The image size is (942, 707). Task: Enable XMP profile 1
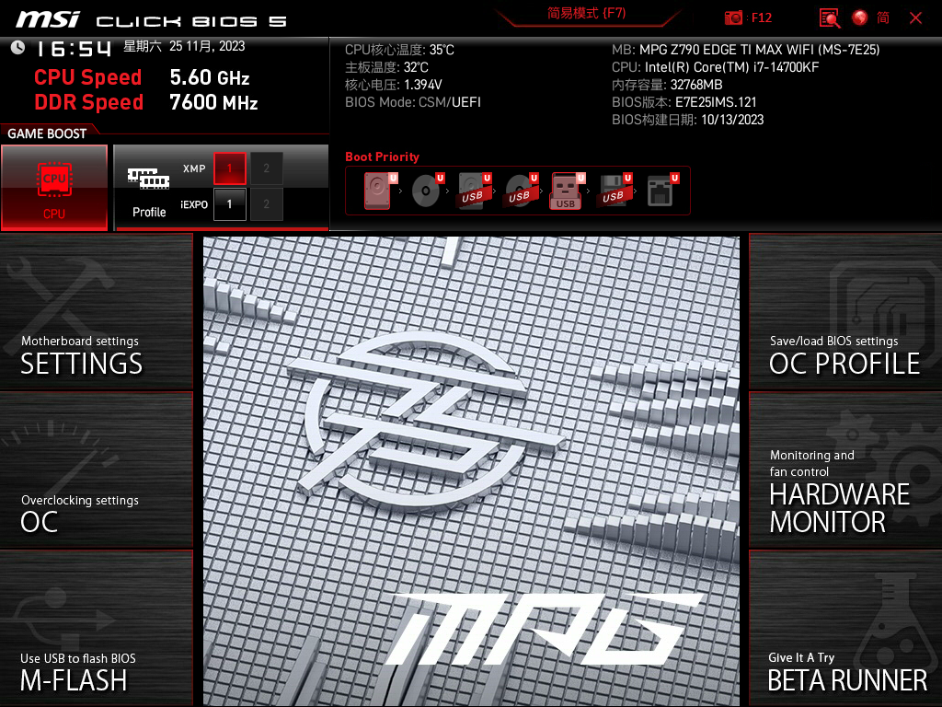229,168
